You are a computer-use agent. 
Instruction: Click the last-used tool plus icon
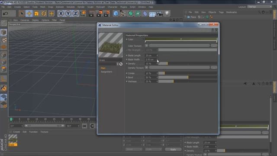[x=52, y=13]
